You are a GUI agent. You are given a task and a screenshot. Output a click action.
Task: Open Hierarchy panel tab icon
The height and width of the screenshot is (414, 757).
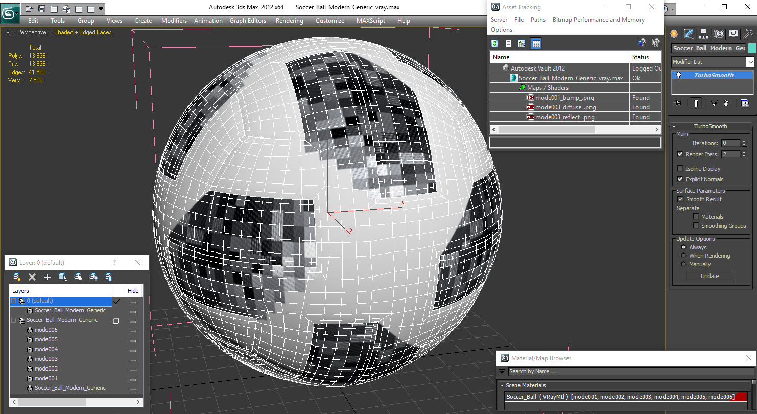click(704, 34)
